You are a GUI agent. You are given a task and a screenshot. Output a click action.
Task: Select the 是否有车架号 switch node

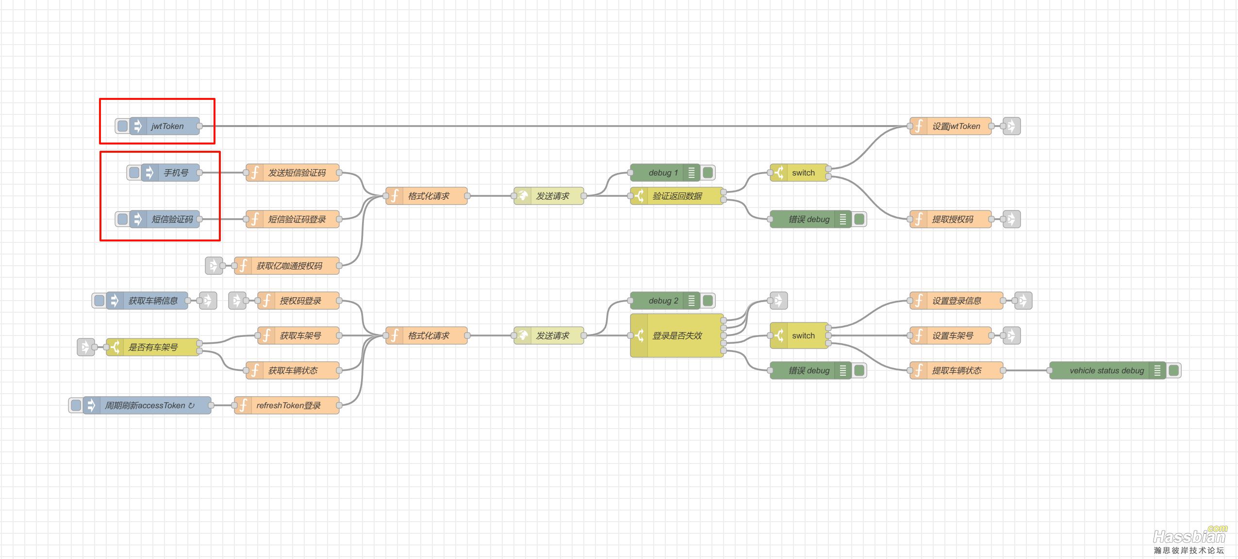[x=153, y=347]
